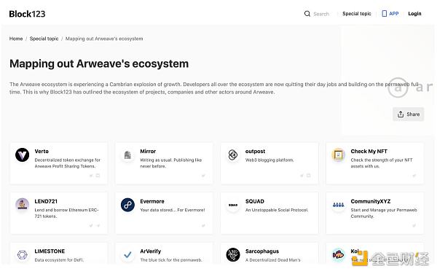This screenshot has width=437, height=274.
Task: Open the Special topic menu item
Action: (x=357, y=14)
